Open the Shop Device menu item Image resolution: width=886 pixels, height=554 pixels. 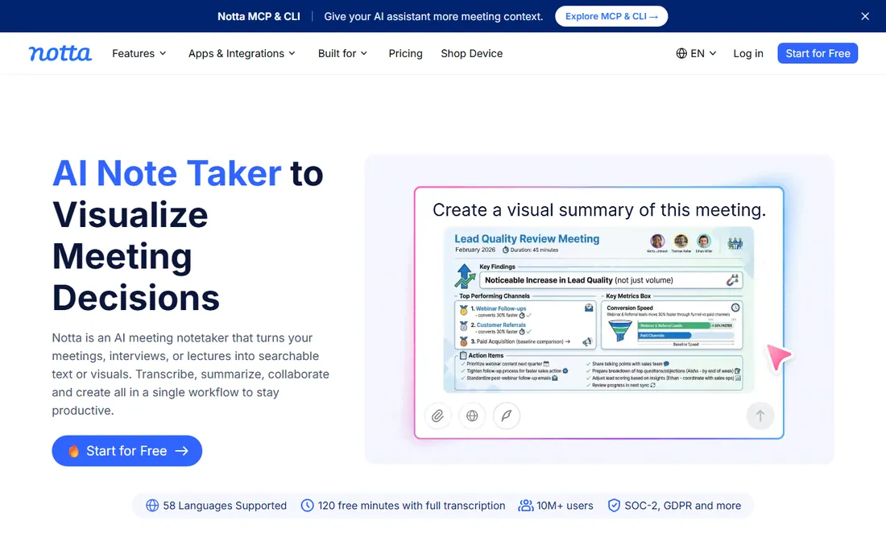471,53
